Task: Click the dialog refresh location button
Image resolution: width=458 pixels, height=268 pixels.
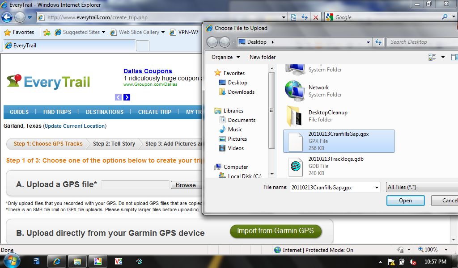Action: 378,42
